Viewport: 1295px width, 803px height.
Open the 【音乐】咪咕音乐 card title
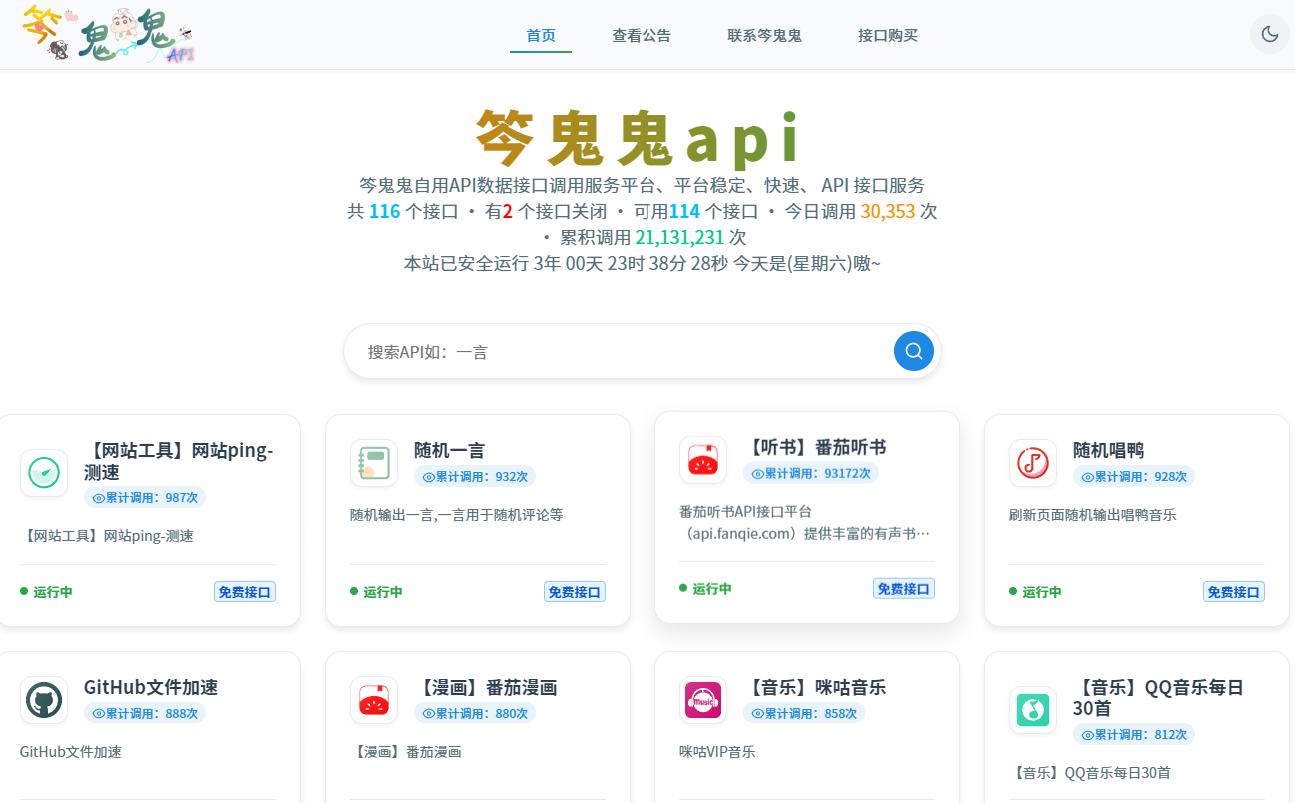pos(815,687)
